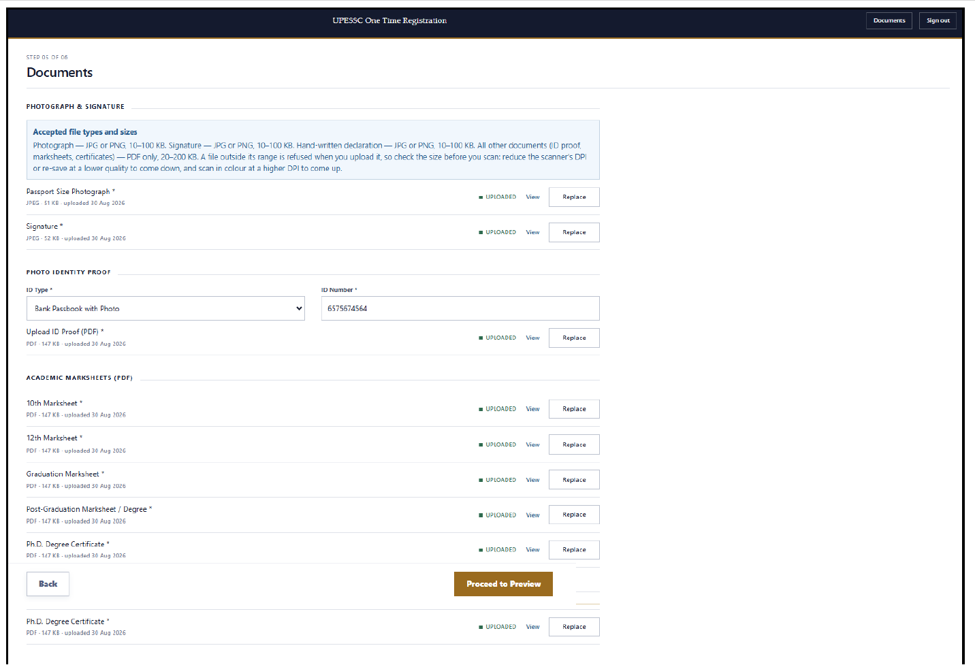View the uploaded ID Proof PDF
This screenshot has height=665, width=975.
[x=532, y=338]
